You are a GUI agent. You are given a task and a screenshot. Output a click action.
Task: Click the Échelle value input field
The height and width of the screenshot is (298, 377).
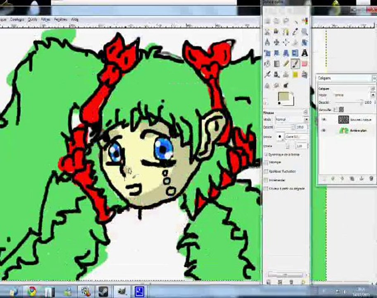301,146
